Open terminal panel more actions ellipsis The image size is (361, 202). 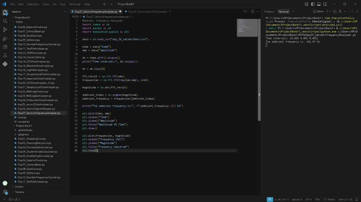tap(345, 11)
